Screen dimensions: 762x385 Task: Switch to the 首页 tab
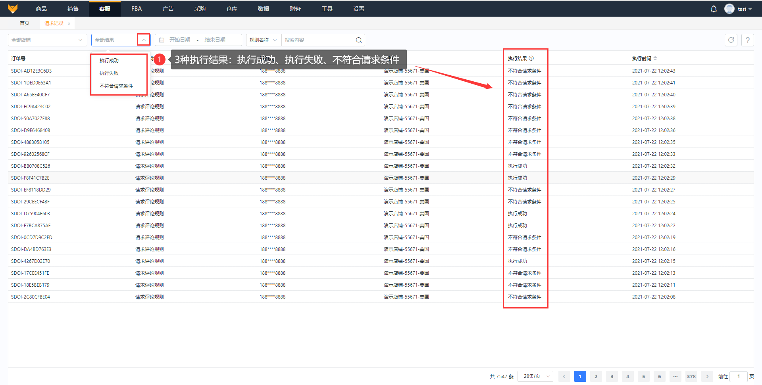pos(25,23)
